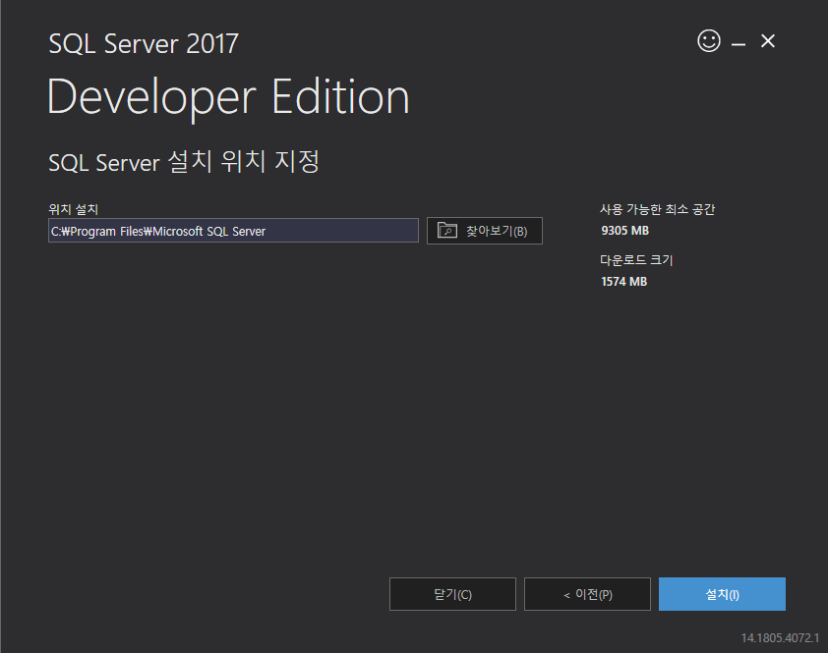The image size is (828, 653).
Task: Click the 다운로드 크기 label
Action: click(636, 260)
